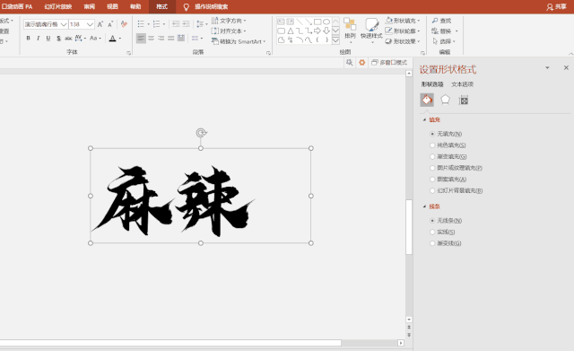Apply strikethrough (abc) formatting
Screen dimensions: 574x351
click(68, 38)
